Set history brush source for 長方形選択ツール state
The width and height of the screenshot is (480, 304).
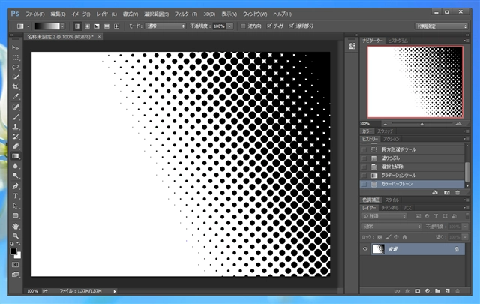(x=364, y=149)
